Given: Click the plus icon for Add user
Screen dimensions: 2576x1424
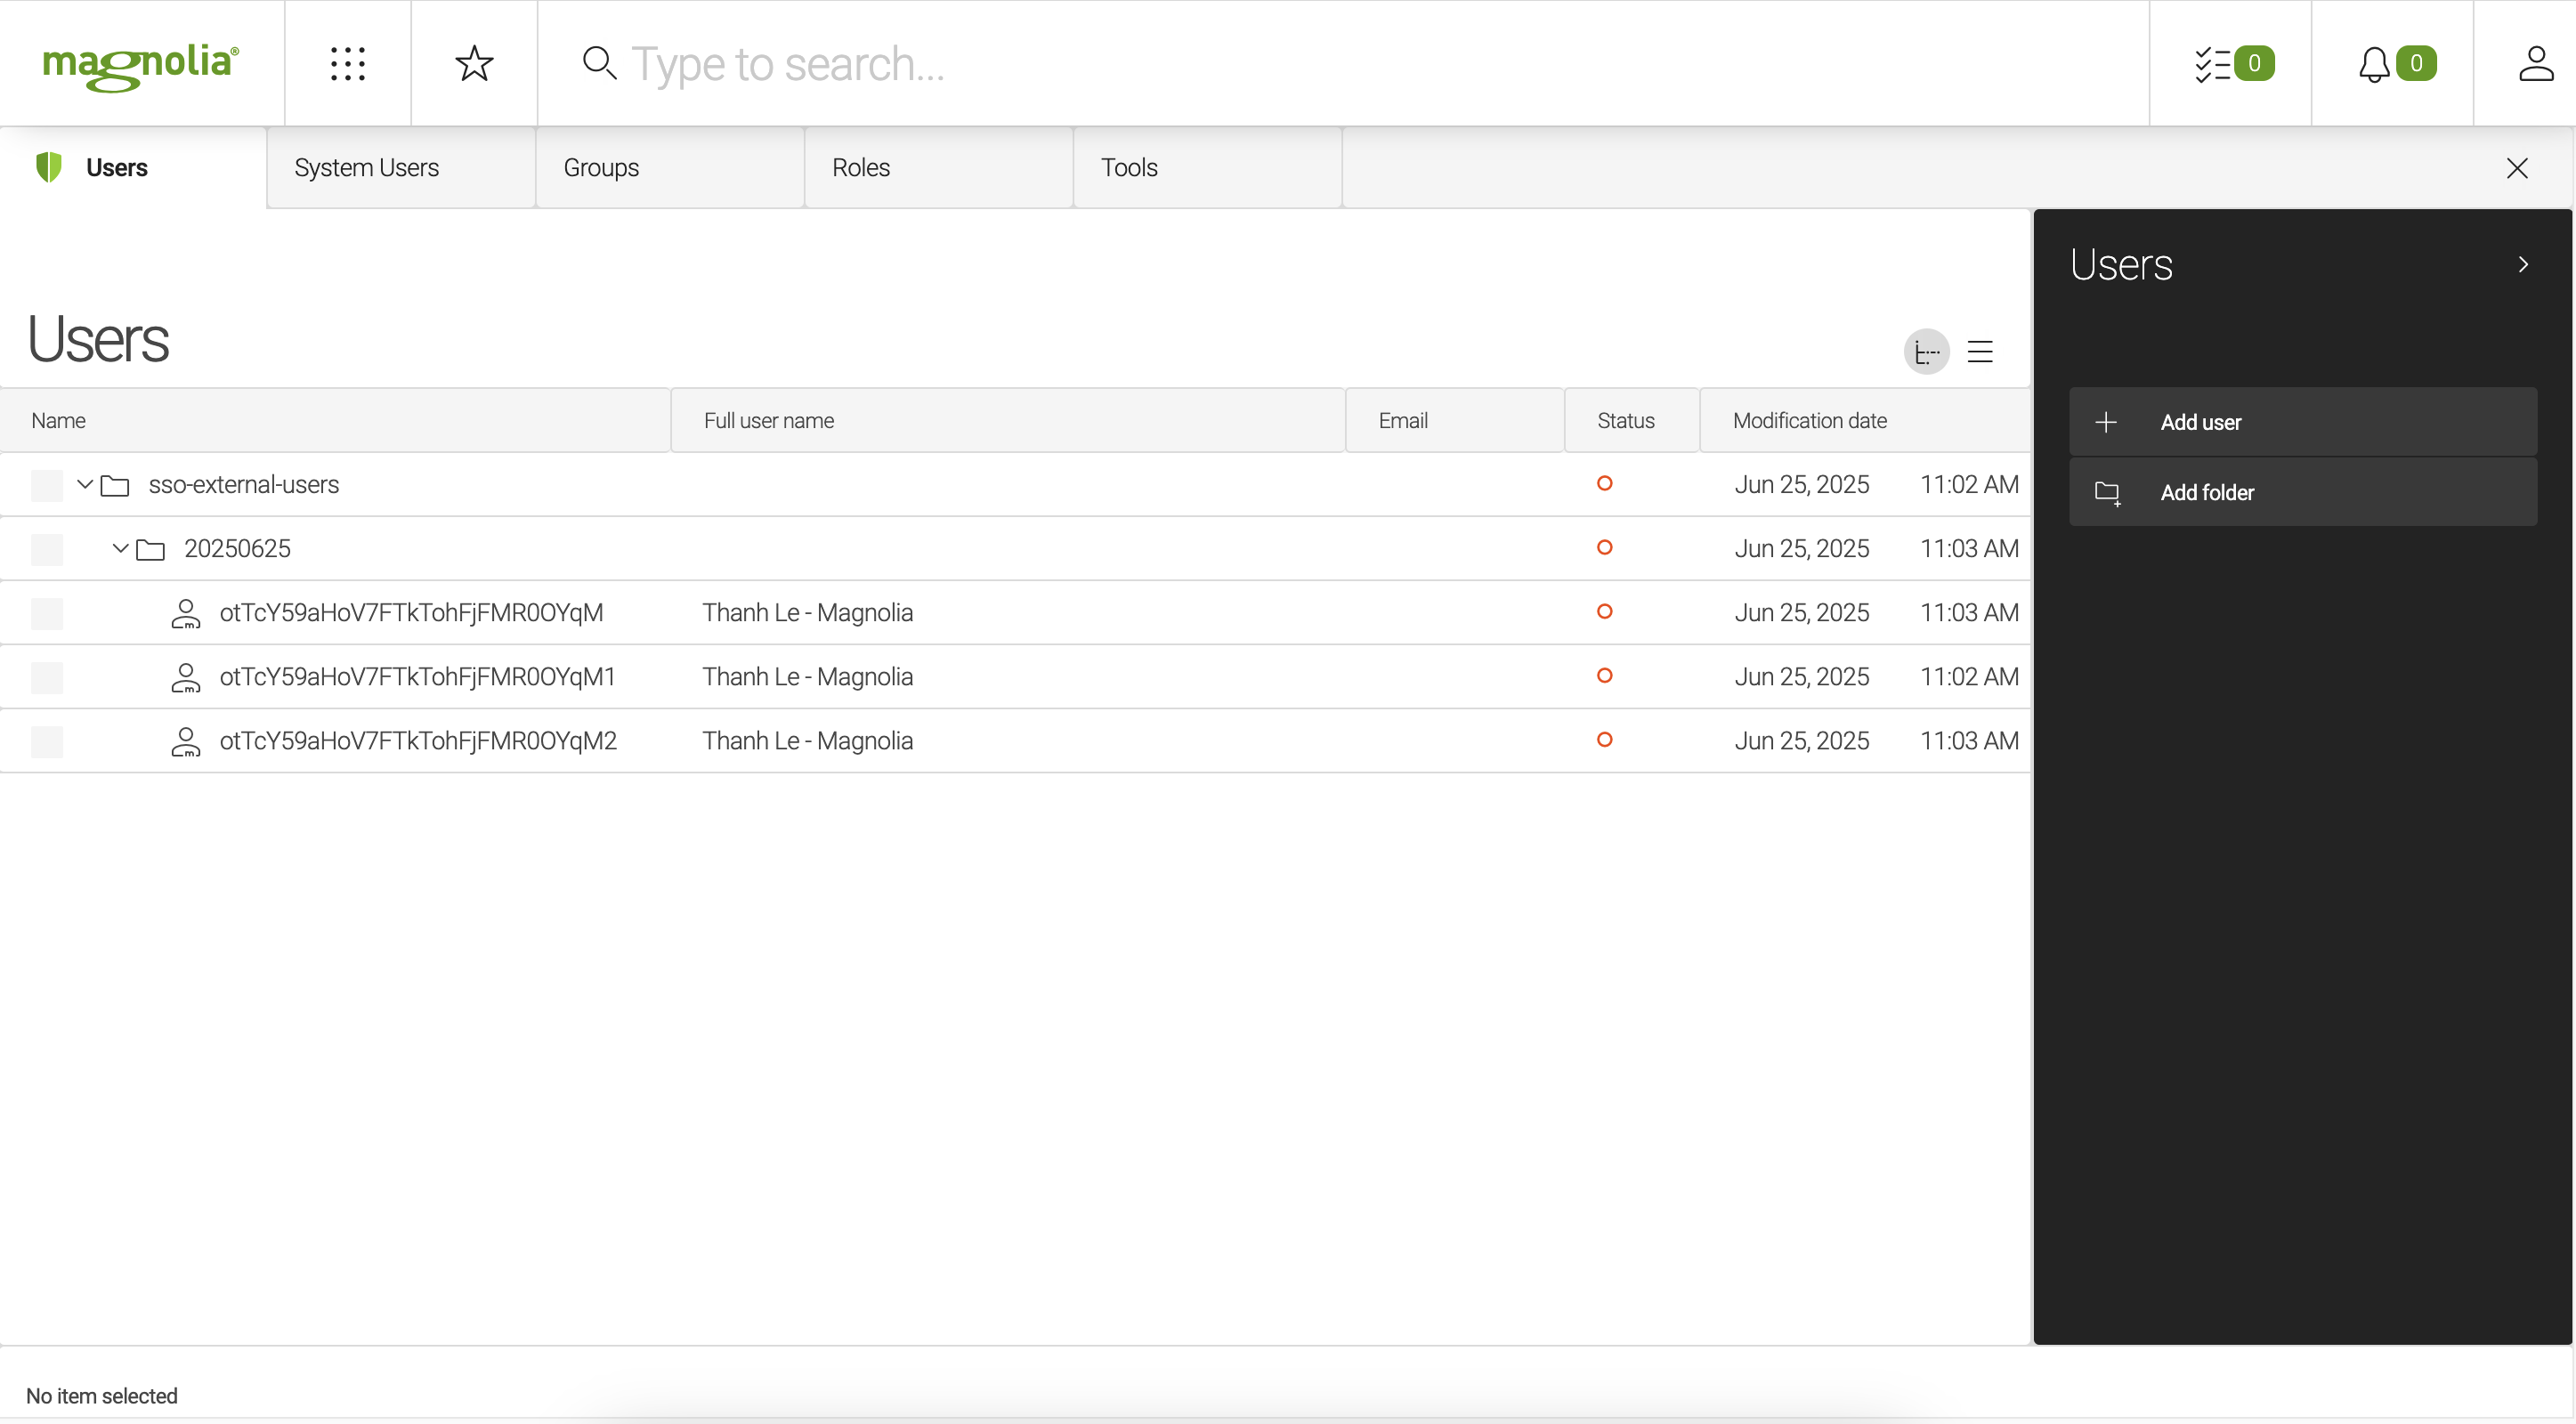Looking at the screenshot, I should pyautogui.click(x=2105, y=422).
